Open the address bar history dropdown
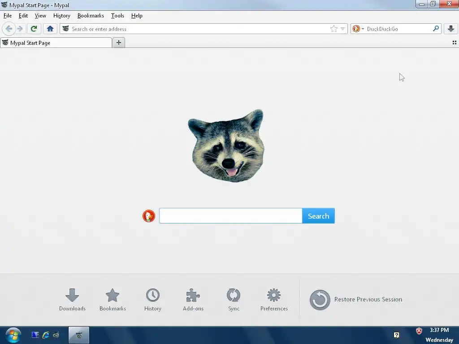 click(x=342, y=29)
